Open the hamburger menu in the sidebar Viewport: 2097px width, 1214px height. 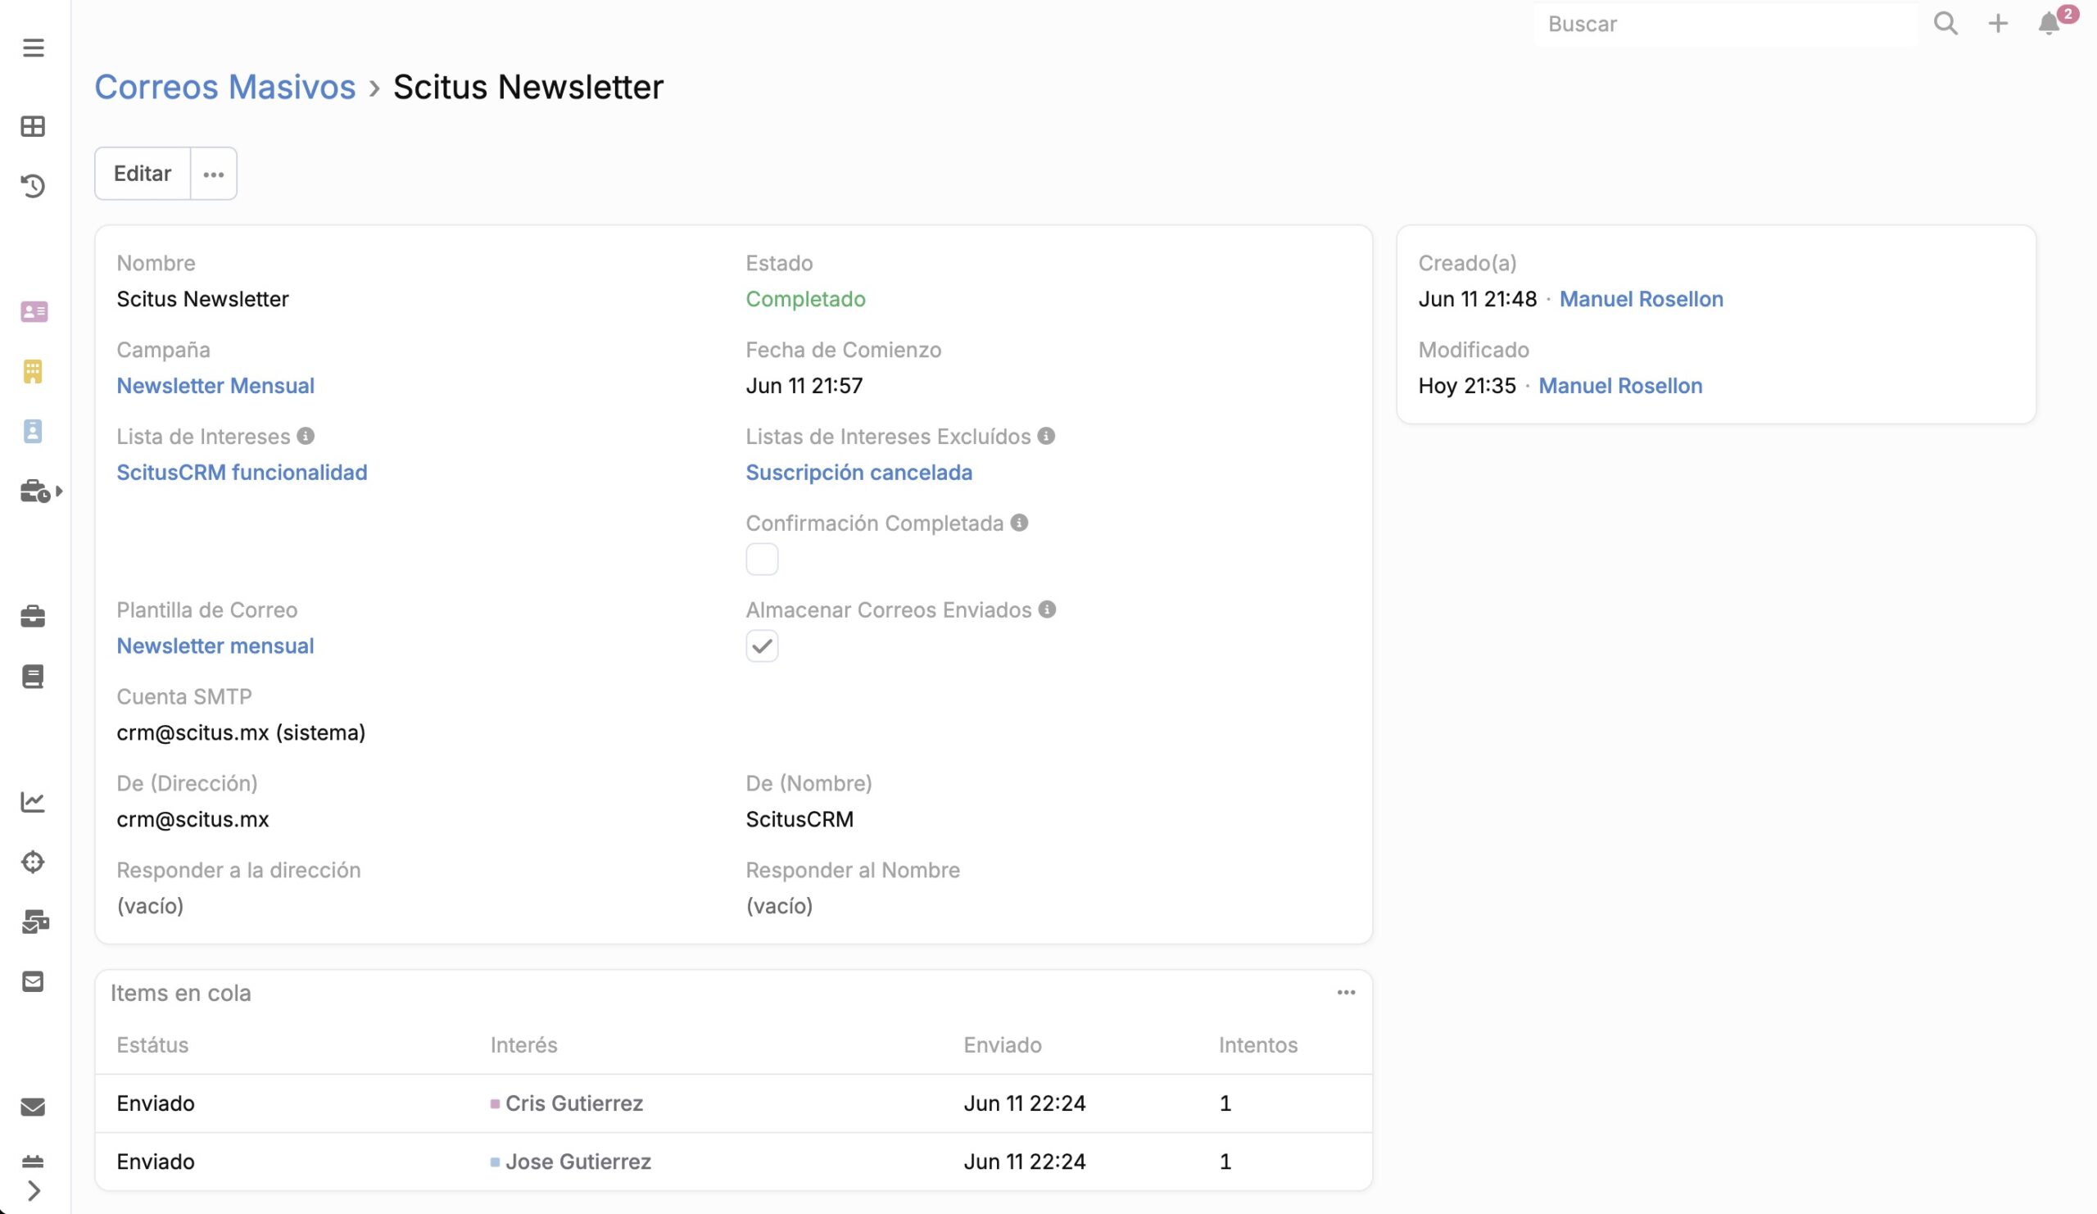(34, 48)
